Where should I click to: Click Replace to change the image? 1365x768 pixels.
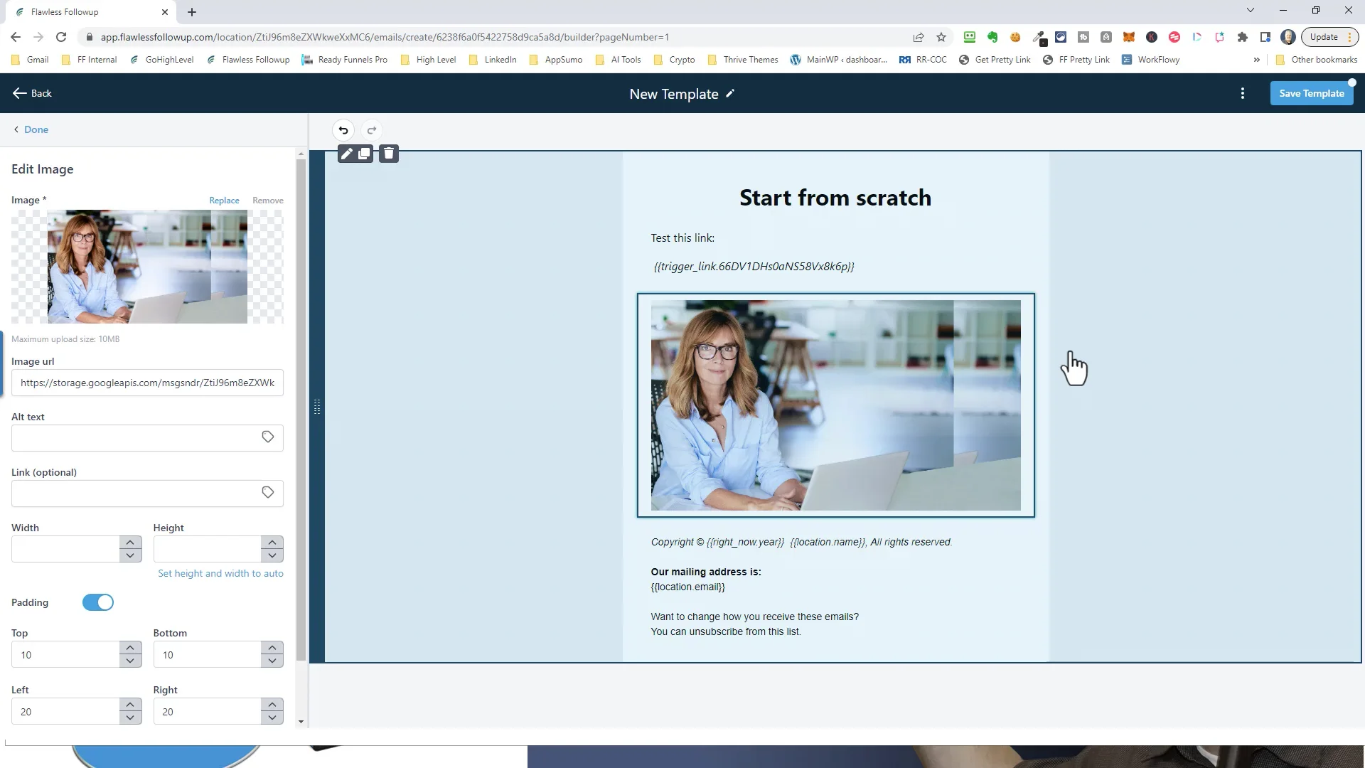coord(224,201)
